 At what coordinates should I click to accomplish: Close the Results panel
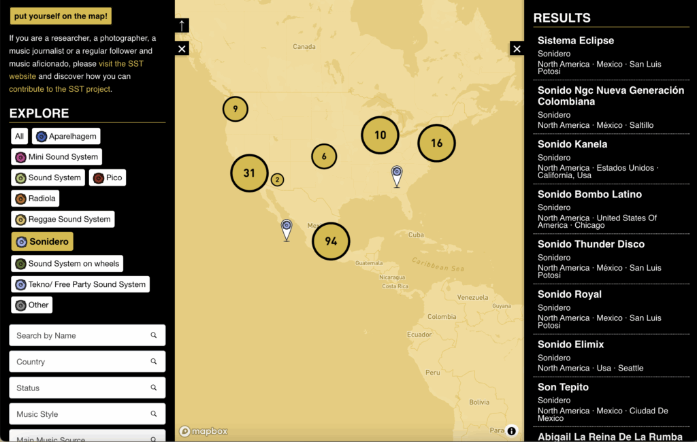517,49
